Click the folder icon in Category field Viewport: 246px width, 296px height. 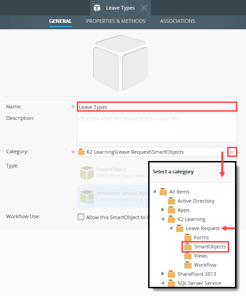click(x=81, y=152)
